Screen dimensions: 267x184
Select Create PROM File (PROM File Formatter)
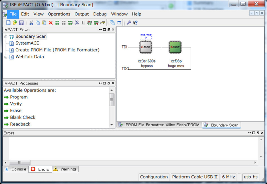tap(57, 50)
